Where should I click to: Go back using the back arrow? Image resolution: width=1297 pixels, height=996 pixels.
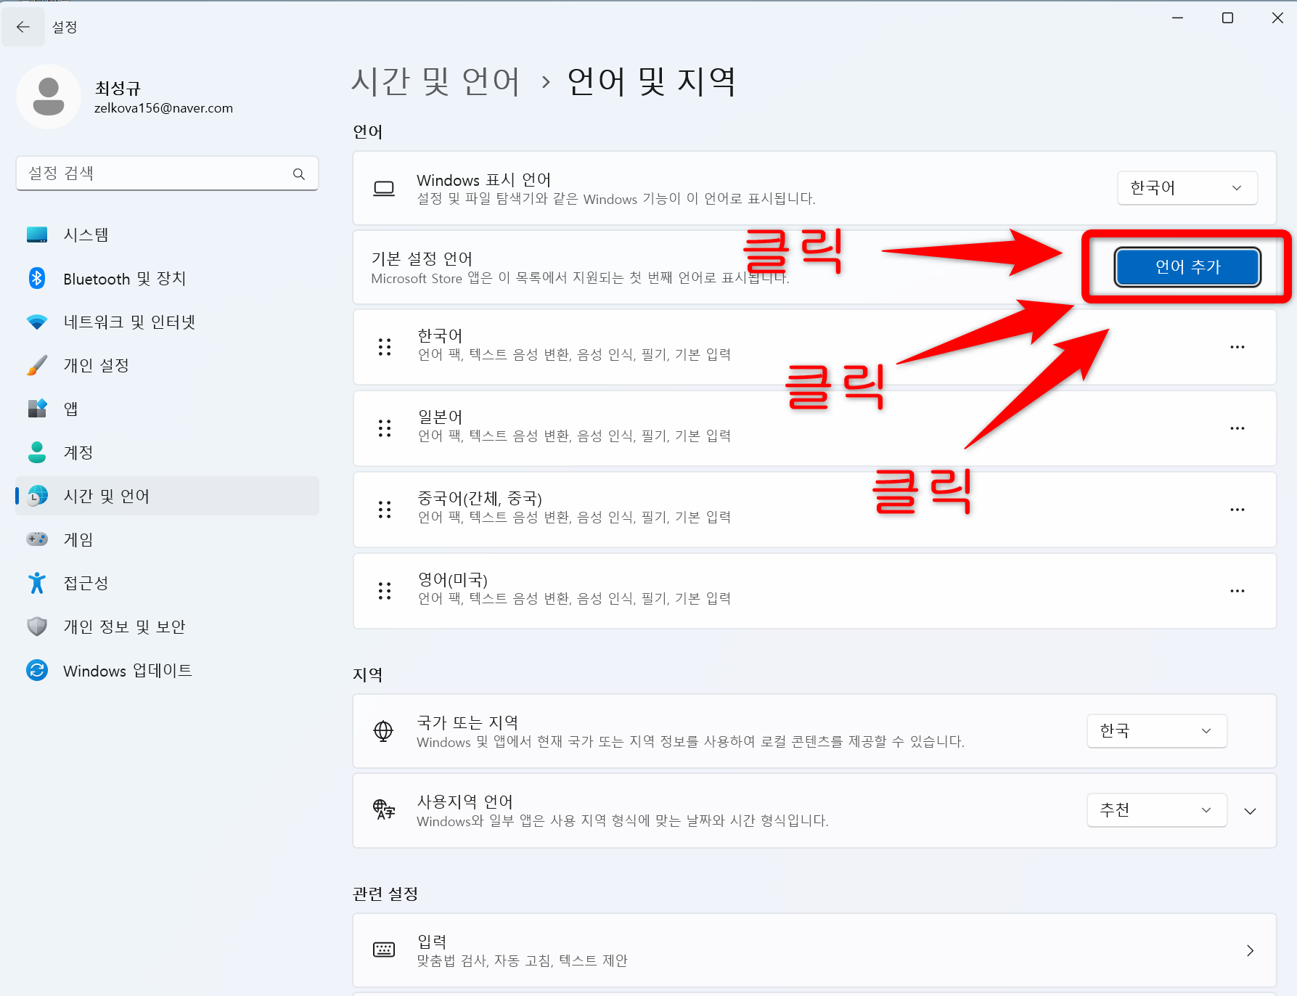[x=23, y=27]
